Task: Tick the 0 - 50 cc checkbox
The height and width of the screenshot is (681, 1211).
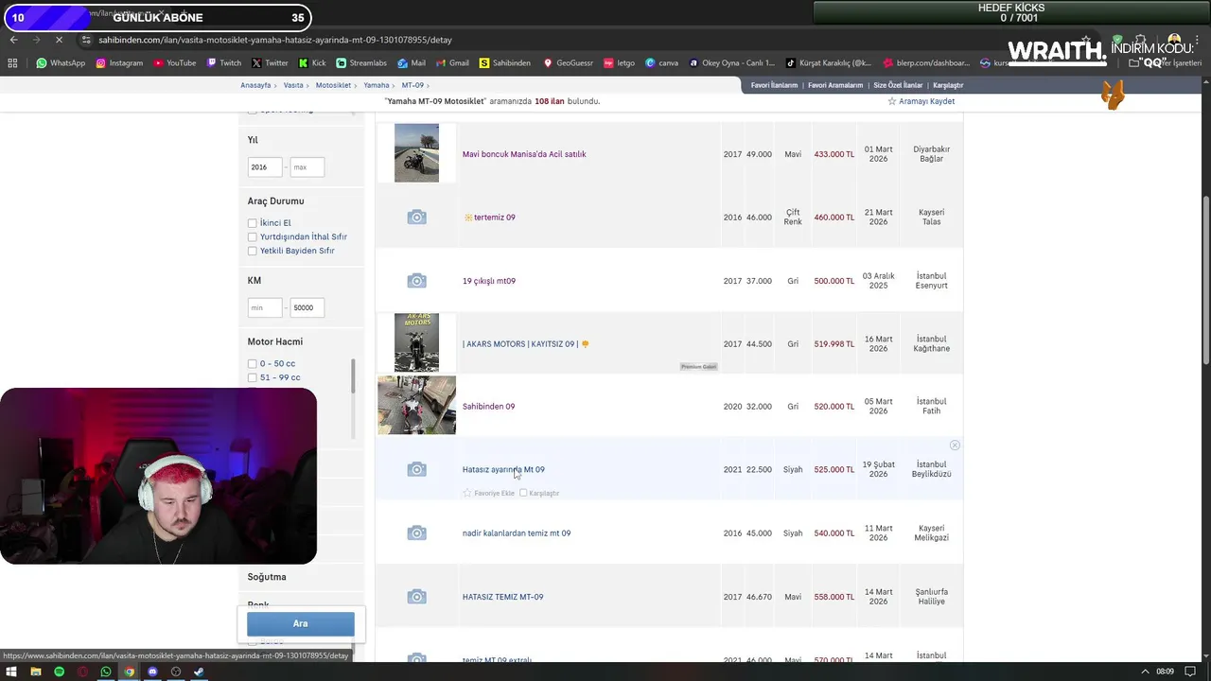Action: pyautogui.click(x=253, y=363)
